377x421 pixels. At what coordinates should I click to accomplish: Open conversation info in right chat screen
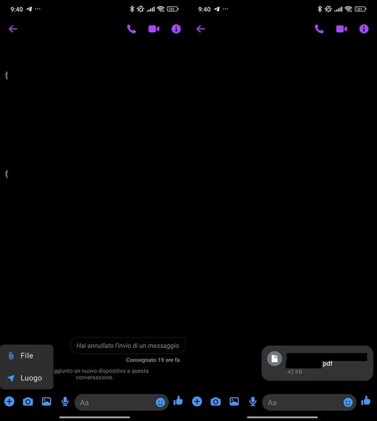coord(364,29)
